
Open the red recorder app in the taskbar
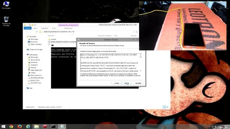(x=45, y=126)
